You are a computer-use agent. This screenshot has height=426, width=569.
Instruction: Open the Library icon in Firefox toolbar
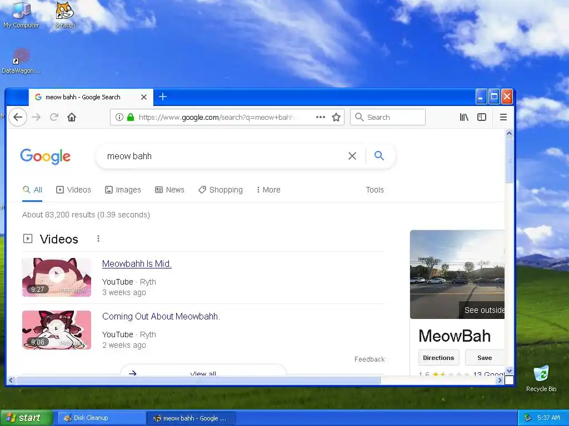pos(464,117)
